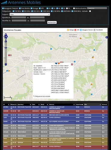Pan the map south with the down arrow
The height and width of the screenshot is (150, 111).
coord(6,38)
